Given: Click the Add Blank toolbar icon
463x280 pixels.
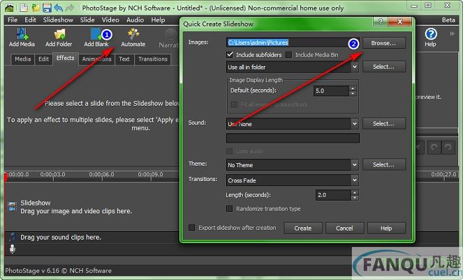Looking at the screenshot, I should click(97, 38).
